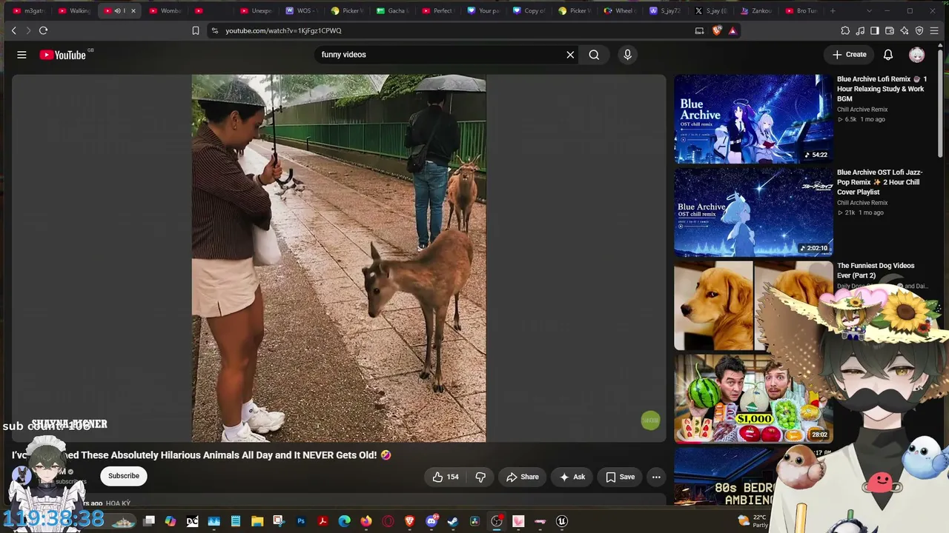Open the media control music-note icon

(860, 30)
